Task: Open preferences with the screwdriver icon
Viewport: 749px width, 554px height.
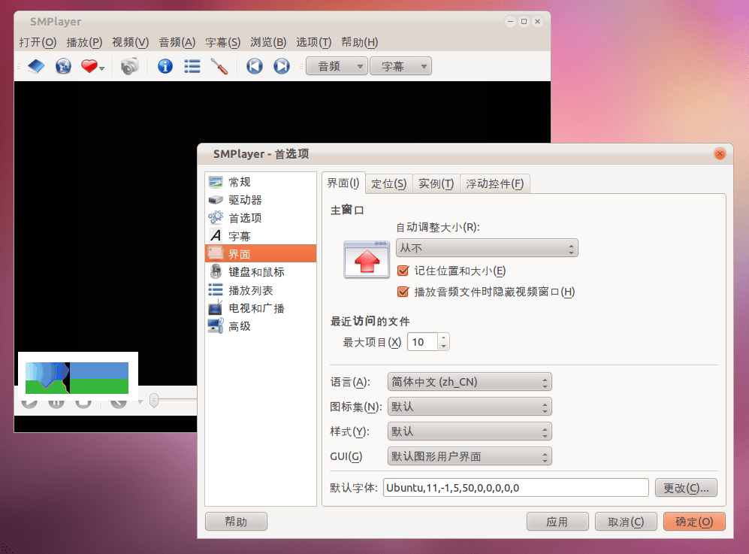Action: coord(219,66)
